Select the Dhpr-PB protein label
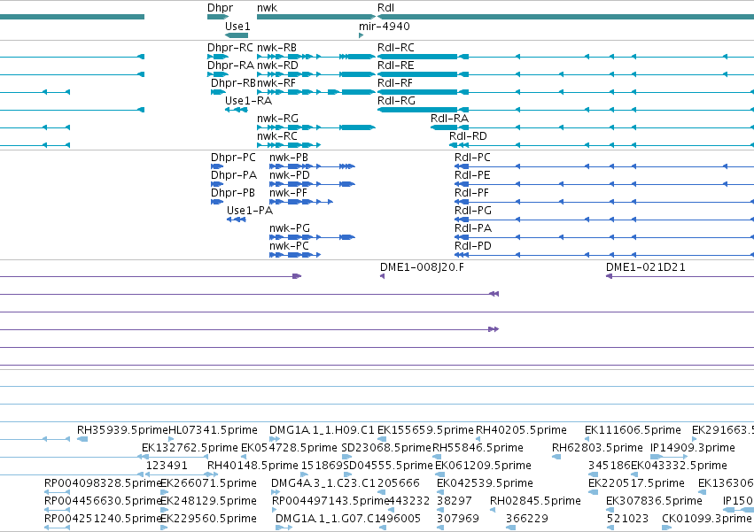This screenshot has height=532, width=754. click(233, 193)
